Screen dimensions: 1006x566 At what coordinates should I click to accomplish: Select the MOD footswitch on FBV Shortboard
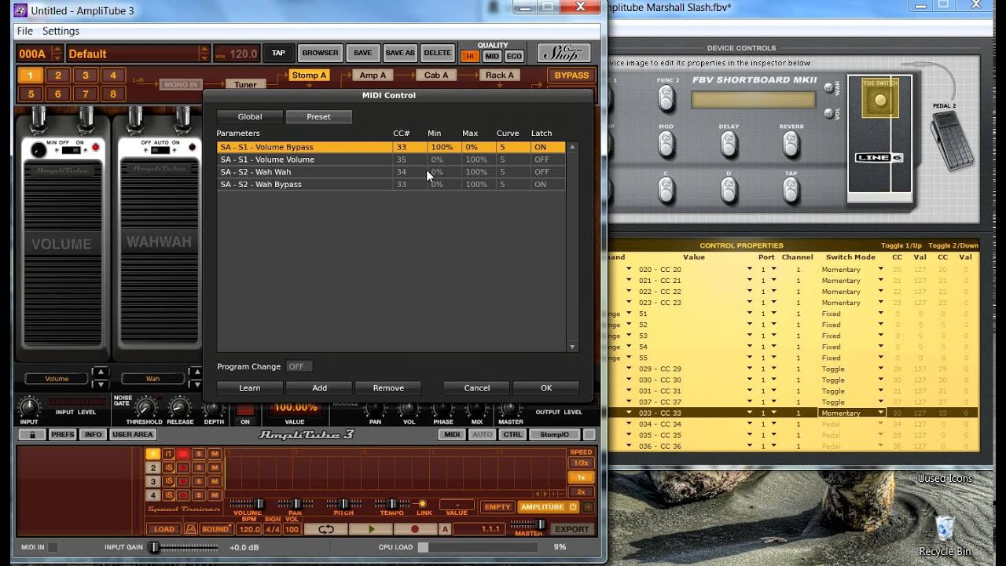[x=666, y=144]
